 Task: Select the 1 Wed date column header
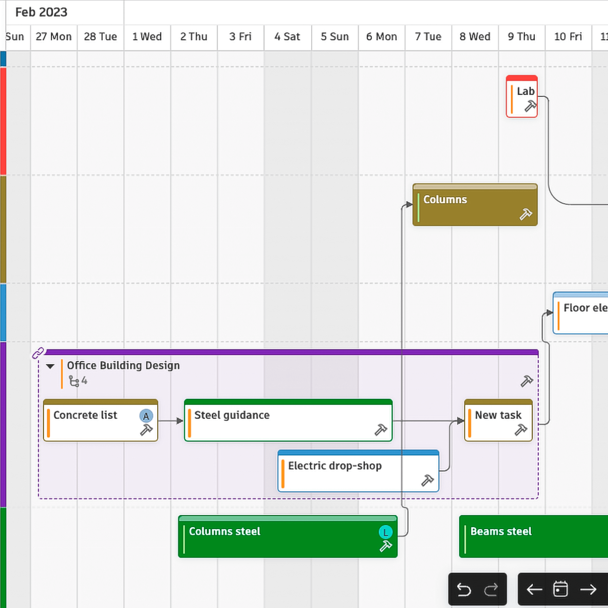pos(147,37)
